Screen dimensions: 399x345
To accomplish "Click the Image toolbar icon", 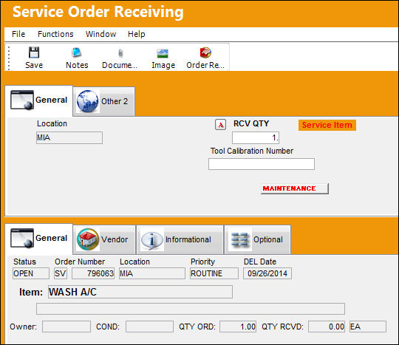I will (x=163, y=53).
